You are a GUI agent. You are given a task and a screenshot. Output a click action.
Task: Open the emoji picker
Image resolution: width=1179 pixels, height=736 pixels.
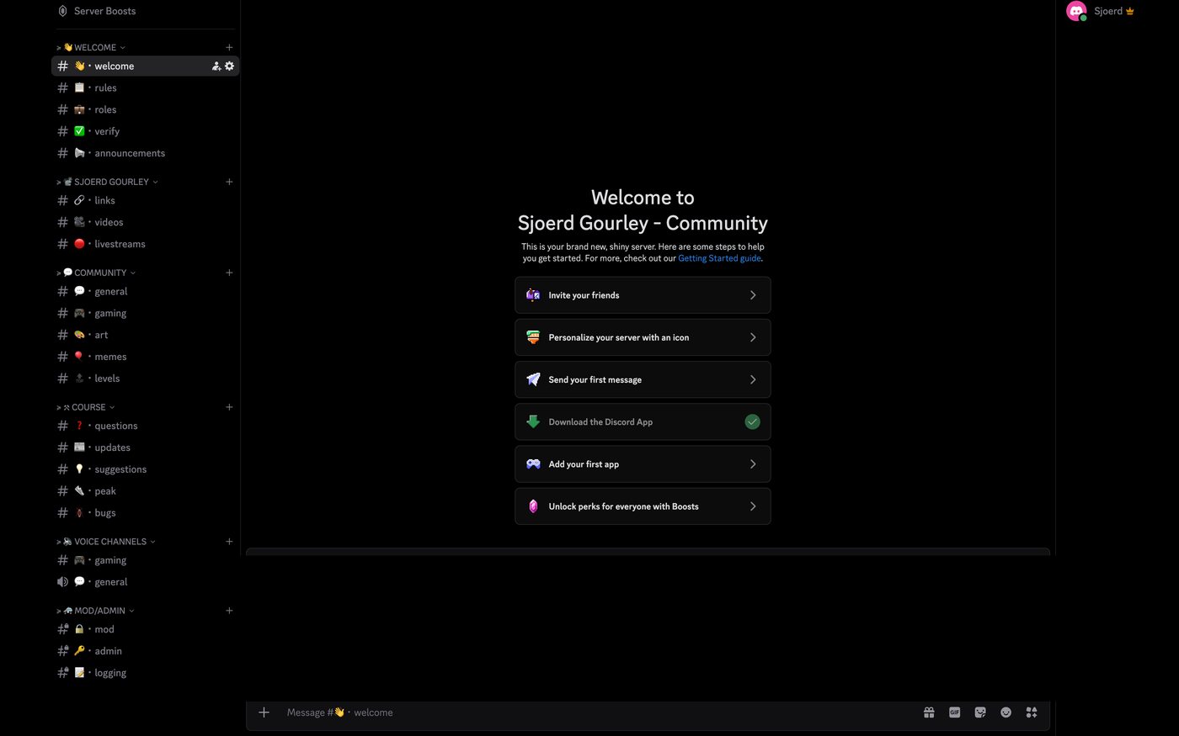click(x=1006, y=712)
